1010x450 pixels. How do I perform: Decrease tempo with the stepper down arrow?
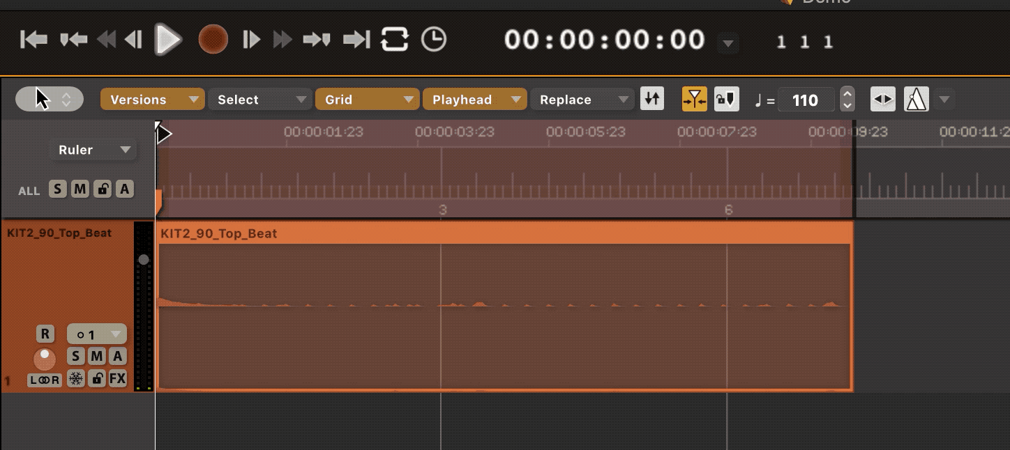tap(847, 105)
